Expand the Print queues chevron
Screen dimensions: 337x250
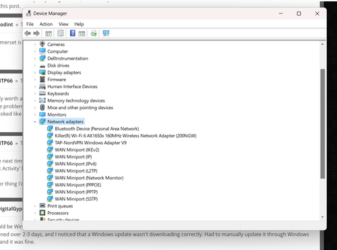(x=35, y=206)
